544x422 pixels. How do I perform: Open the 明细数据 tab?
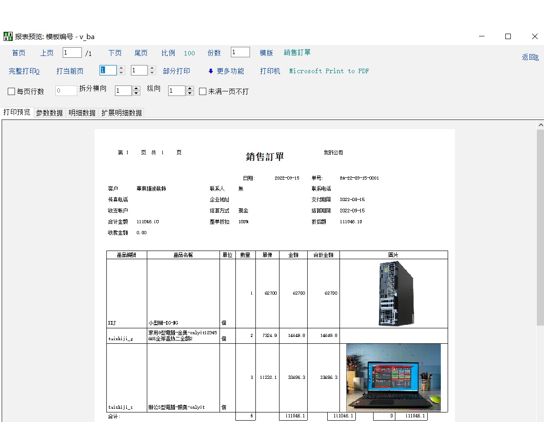point(82,113)
